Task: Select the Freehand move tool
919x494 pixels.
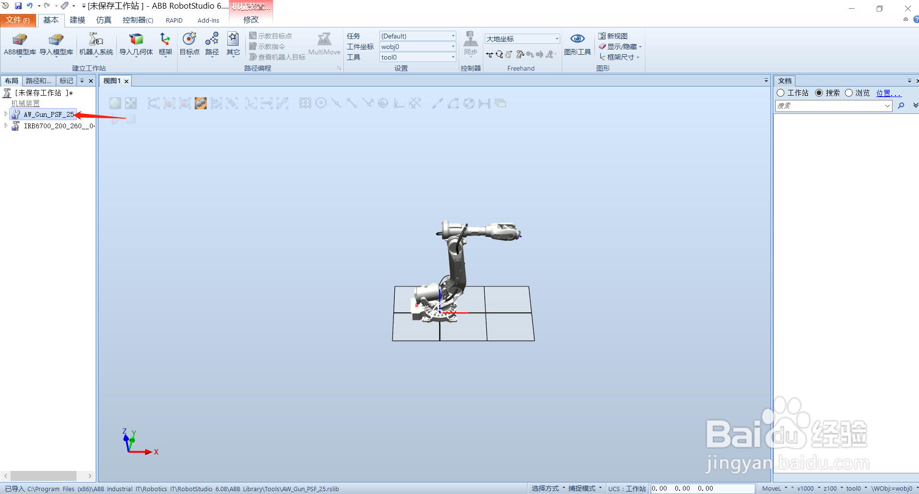Action: [x=490, y=55]
